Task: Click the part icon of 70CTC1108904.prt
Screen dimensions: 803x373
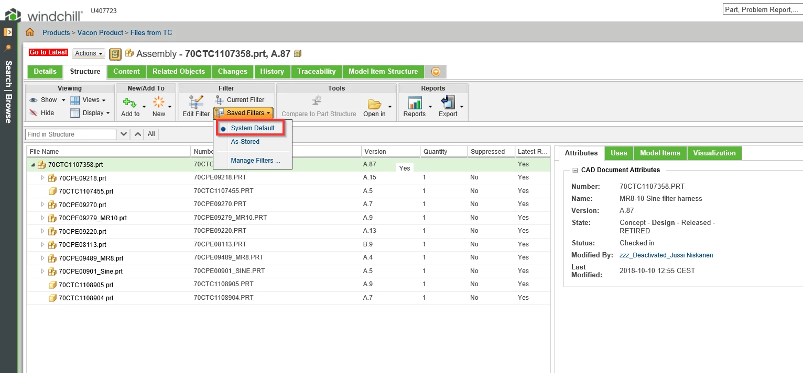Action: tap(52, 298)
